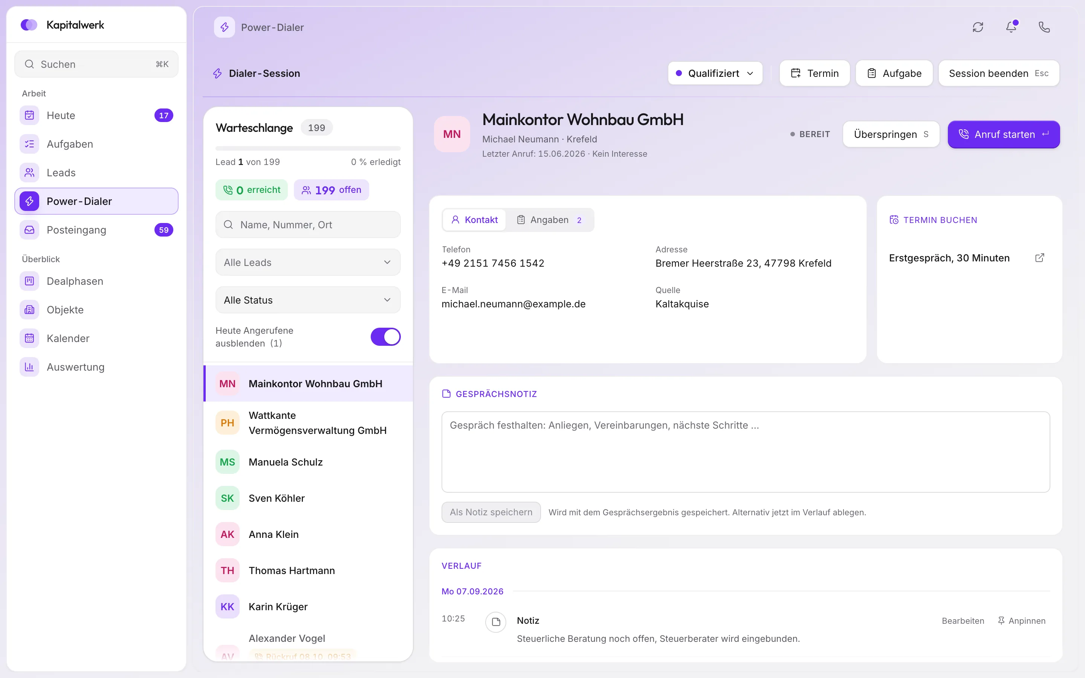Click the Leads people icon in the sidebar
This screenshot has width=1085, height=678.
pyautogui.click(x=29, y=173)
